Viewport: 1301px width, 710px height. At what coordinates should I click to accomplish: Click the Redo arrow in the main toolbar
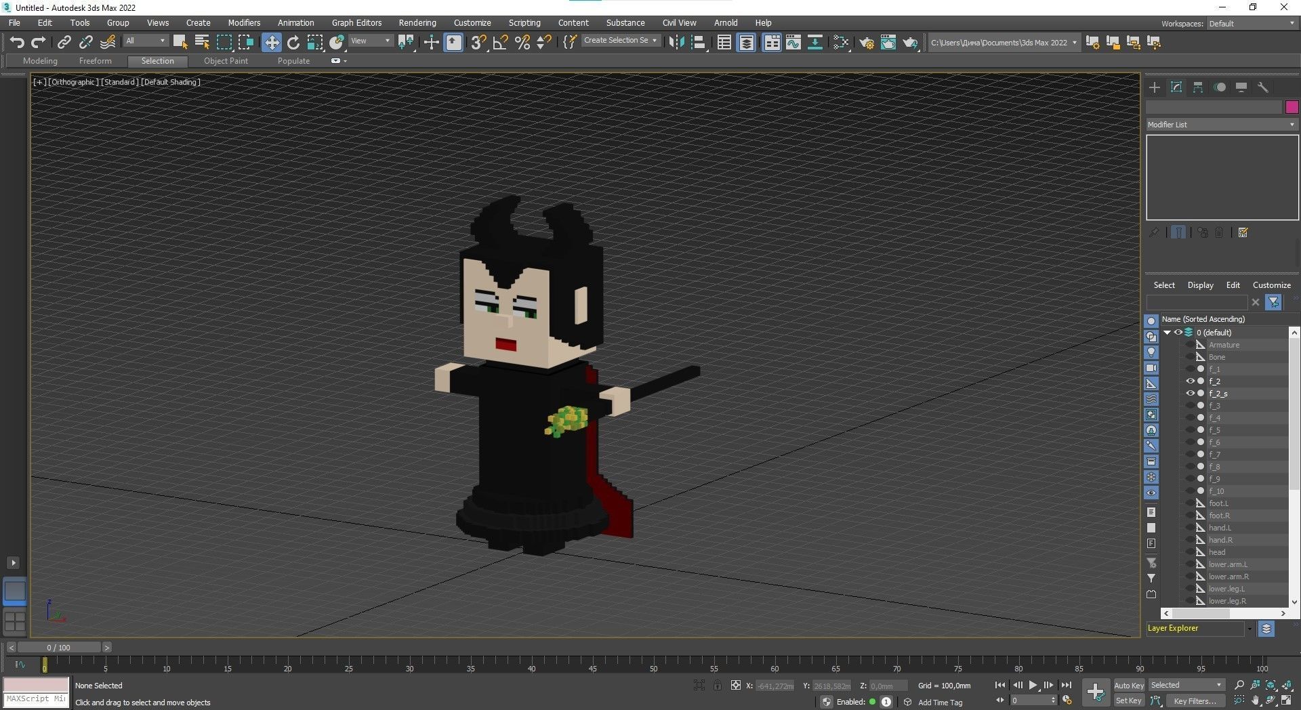click(39, 42)
